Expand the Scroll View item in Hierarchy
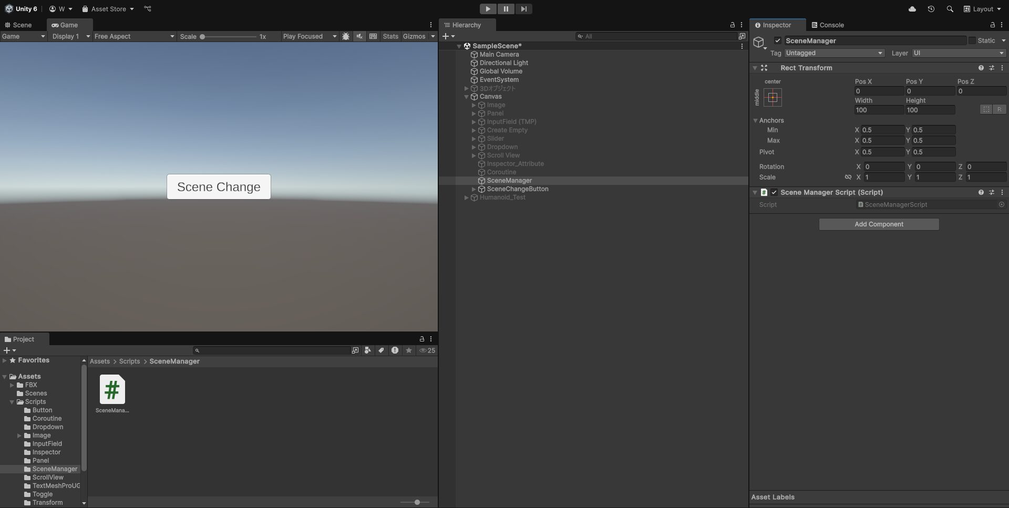 point(474,155)
